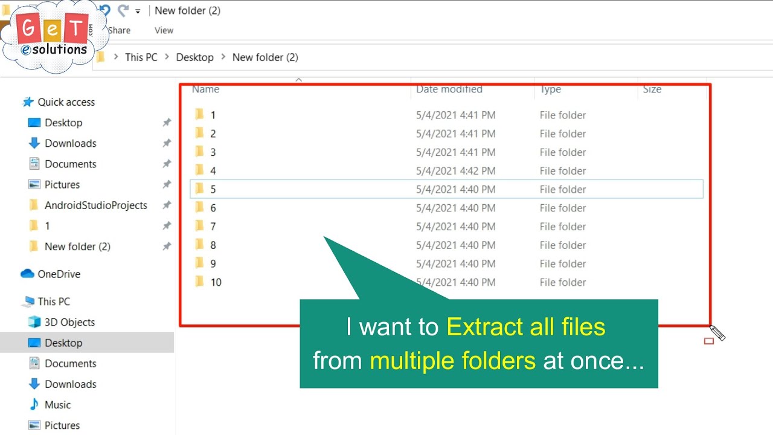This screenshot has height=435, width=773.
Task: Sort by Name column header
Action: point(205,89)
